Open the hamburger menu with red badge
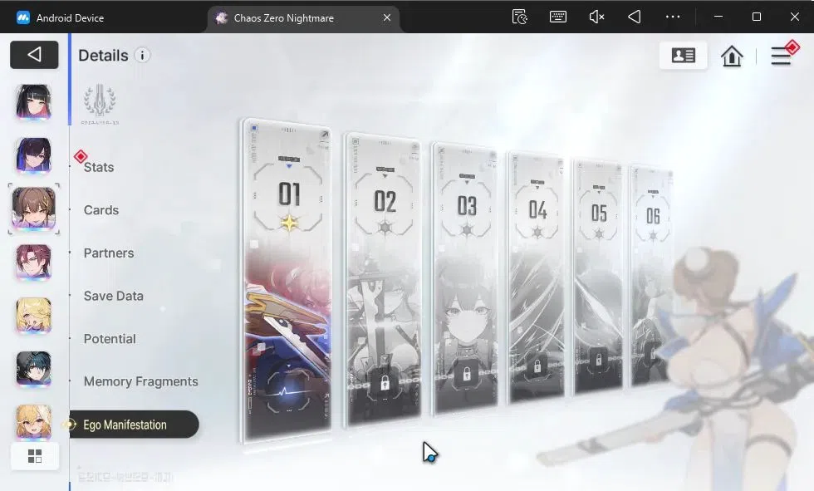This screenshot has height=491, width=814. 782,53
